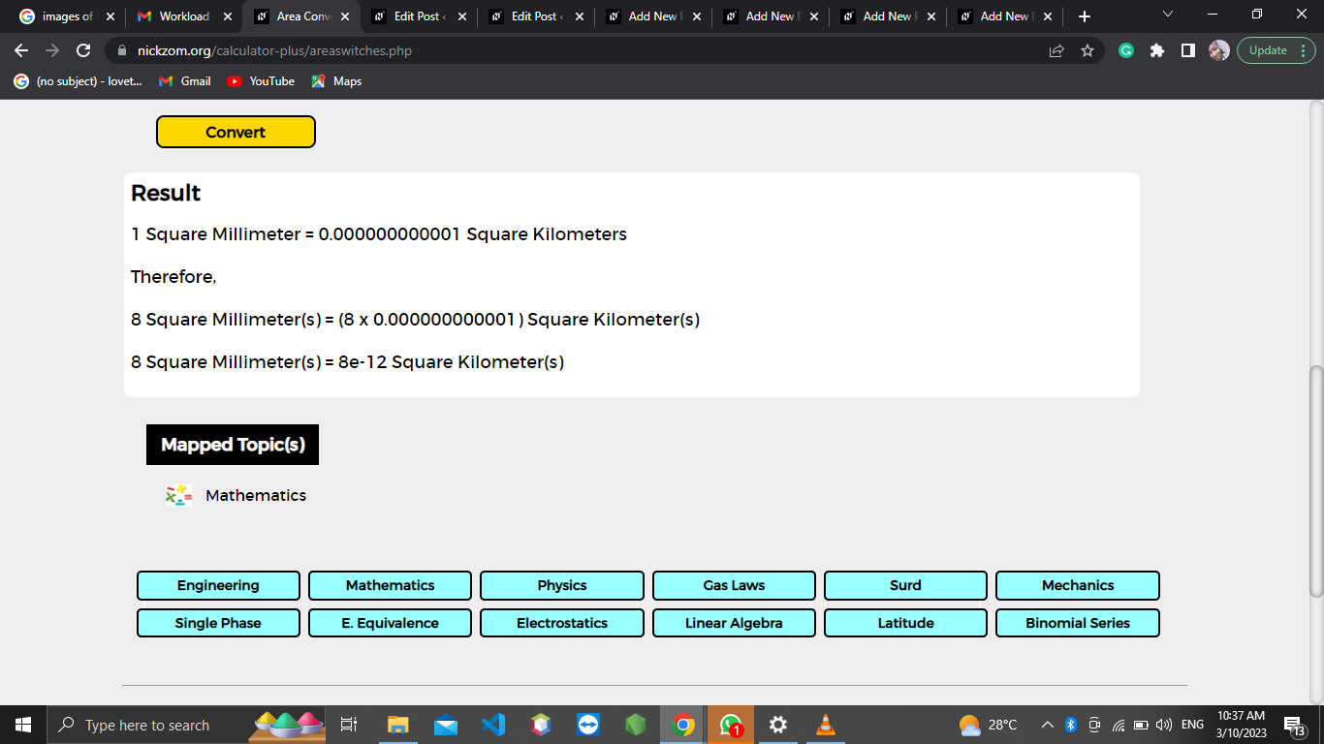Open the Linear Algebra category button
The width and height of the screenshot is (1324, 744).
734,623
